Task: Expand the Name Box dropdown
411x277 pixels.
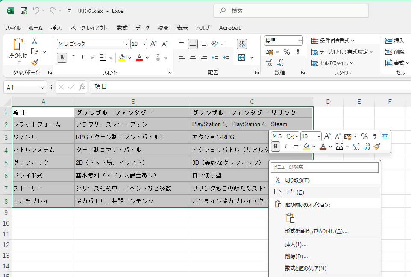Action: [x=42, y=88]
